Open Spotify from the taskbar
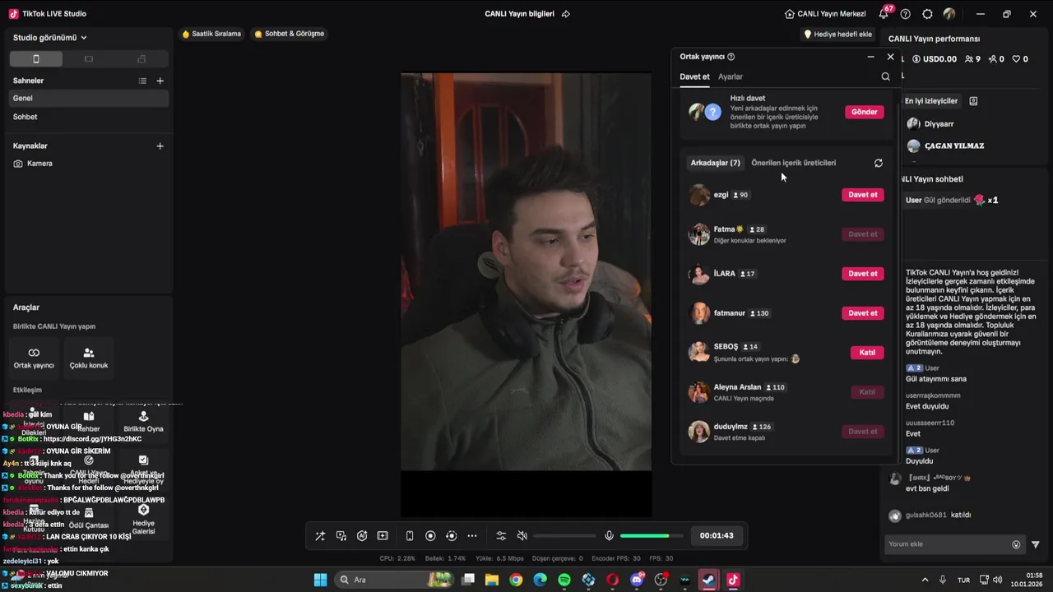The image size is (1053, 592). 564,580
